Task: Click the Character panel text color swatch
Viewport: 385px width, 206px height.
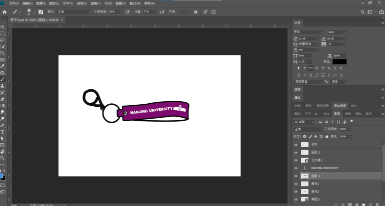Action: pyautogui.click(x=339, y=61)
